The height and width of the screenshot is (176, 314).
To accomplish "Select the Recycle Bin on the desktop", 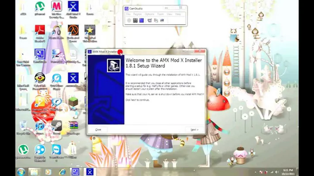I will [x=23, y=128].
